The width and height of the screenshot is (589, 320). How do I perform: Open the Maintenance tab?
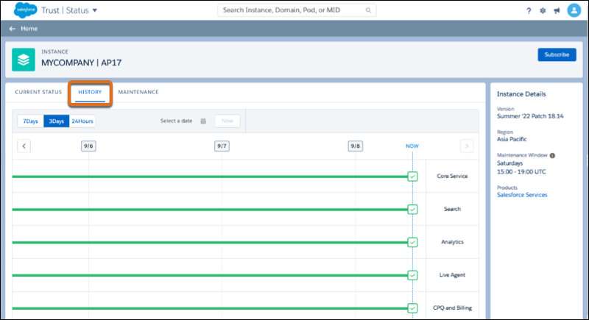[x=138, y=92]
